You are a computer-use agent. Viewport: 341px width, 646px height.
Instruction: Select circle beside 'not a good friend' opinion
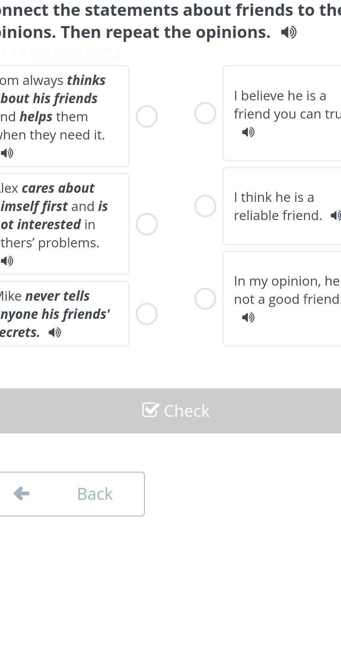click(x=205, y=299)
